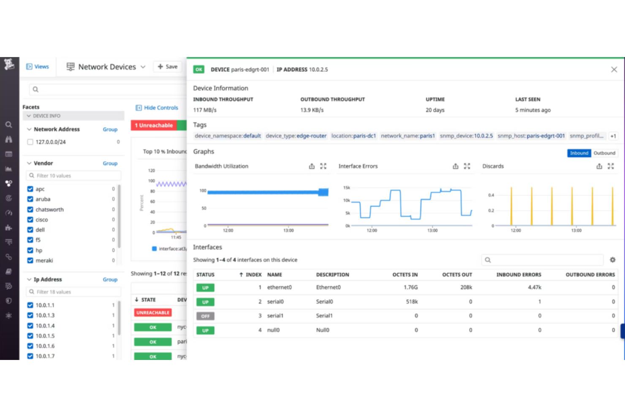This screenshot has width=625, height=417.
Task: Switch graphs to Inbound
Action: point(579,153)
